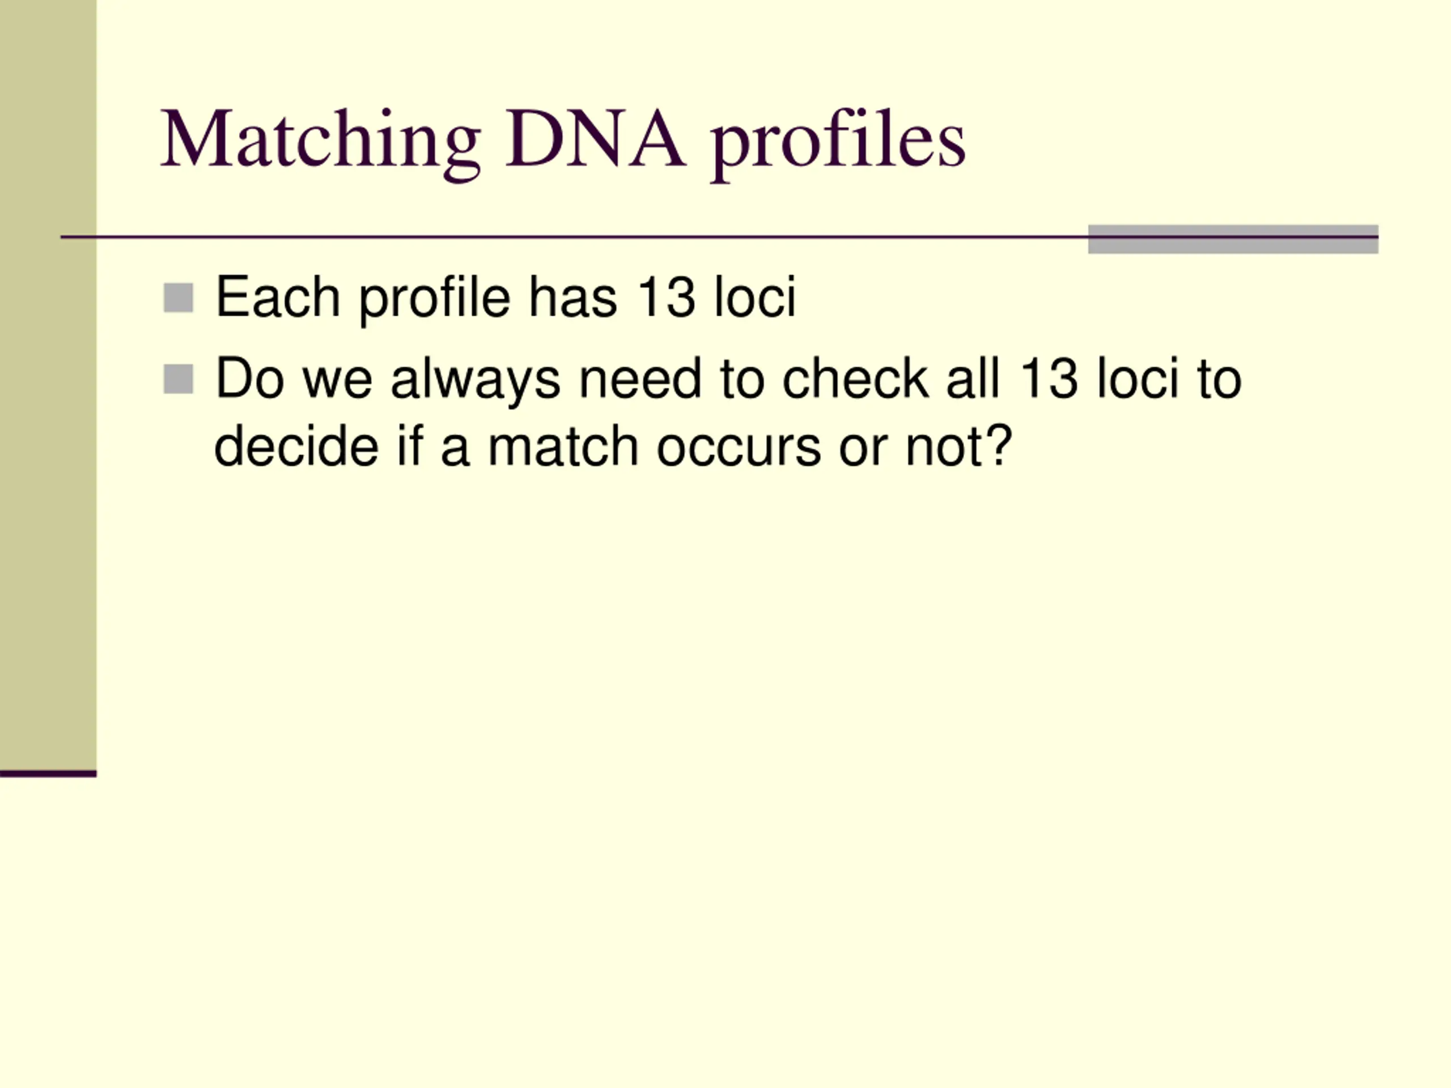Viewport: 1451px width, 1088px height.
Task: Click "13 loci to" in second bullet
Action: [x=1130, y=379]
